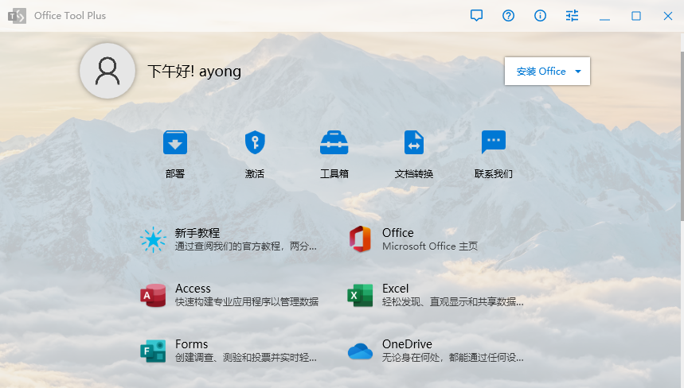Open the Excel title link

click(x=395, y=289)
